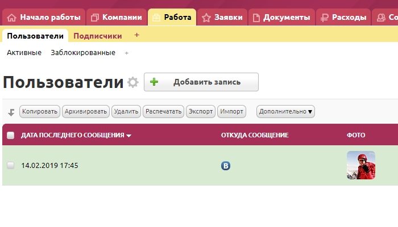398x227 pixels.
Task: Click the VK source icon in row
Action: click(226, 166)
